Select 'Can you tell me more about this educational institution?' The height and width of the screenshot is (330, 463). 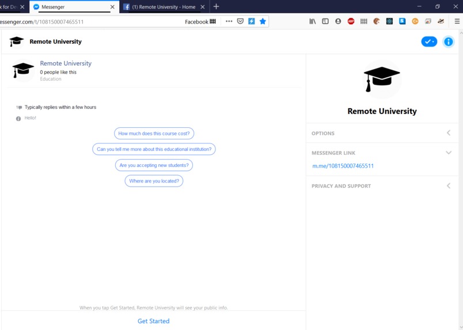[154, 149]
